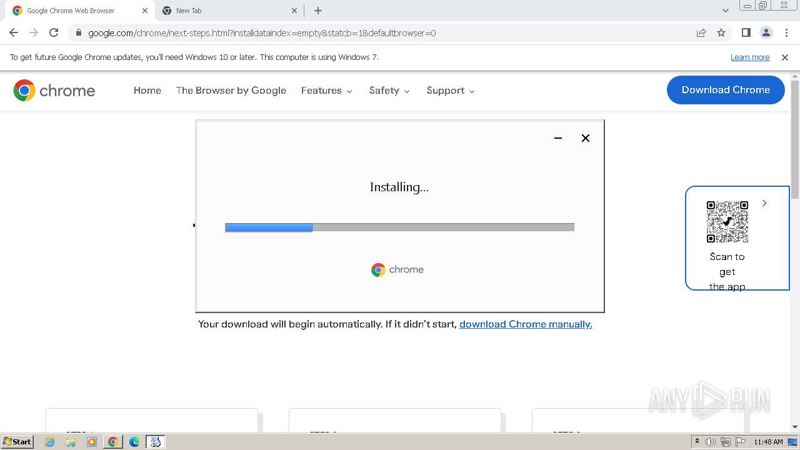800x450 pixels.
Task: Open Microsoft Edge from the taskbar
Action: pyautogui.click(x=134, y=442)
